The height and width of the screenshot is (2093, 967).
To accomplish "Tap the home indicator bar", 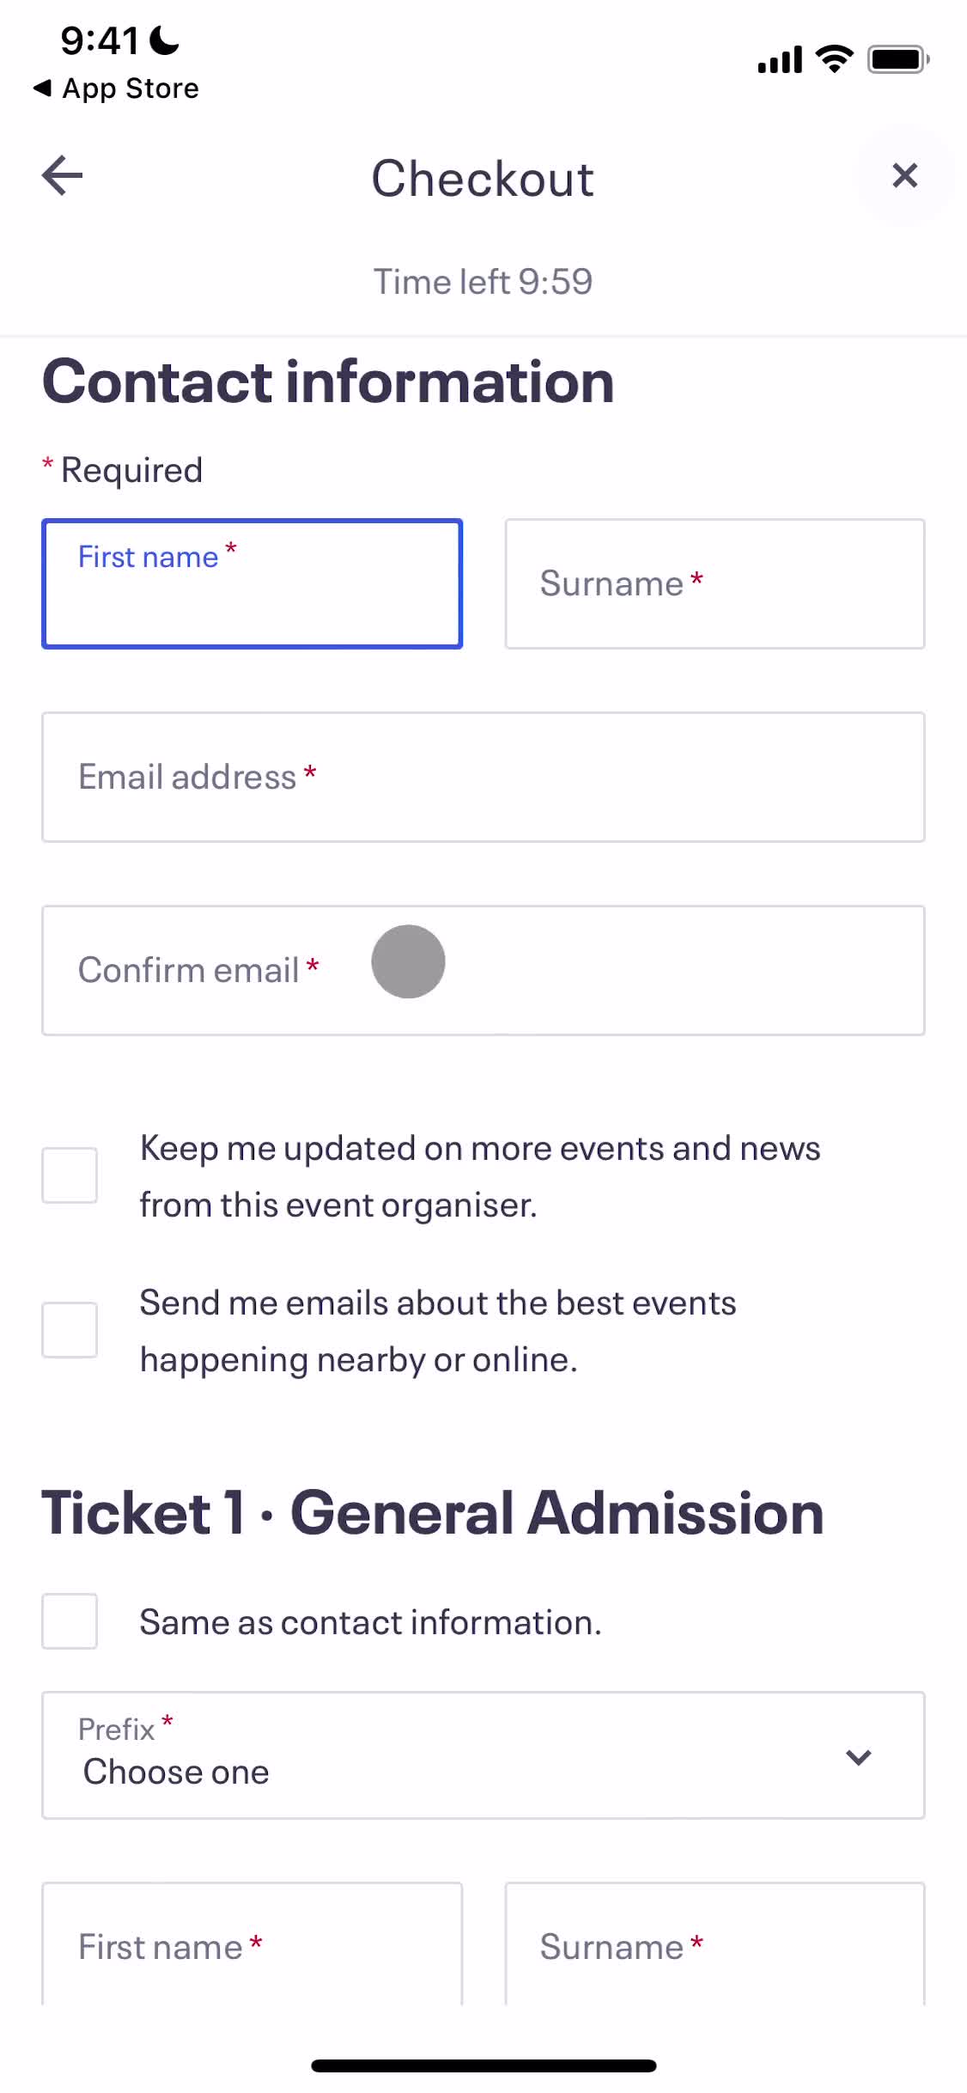I will click(483, 2066).
